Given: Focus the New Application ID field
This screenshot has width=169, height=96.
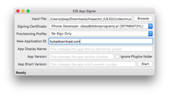Looking at the screenshot, I should tap(101, 41).
